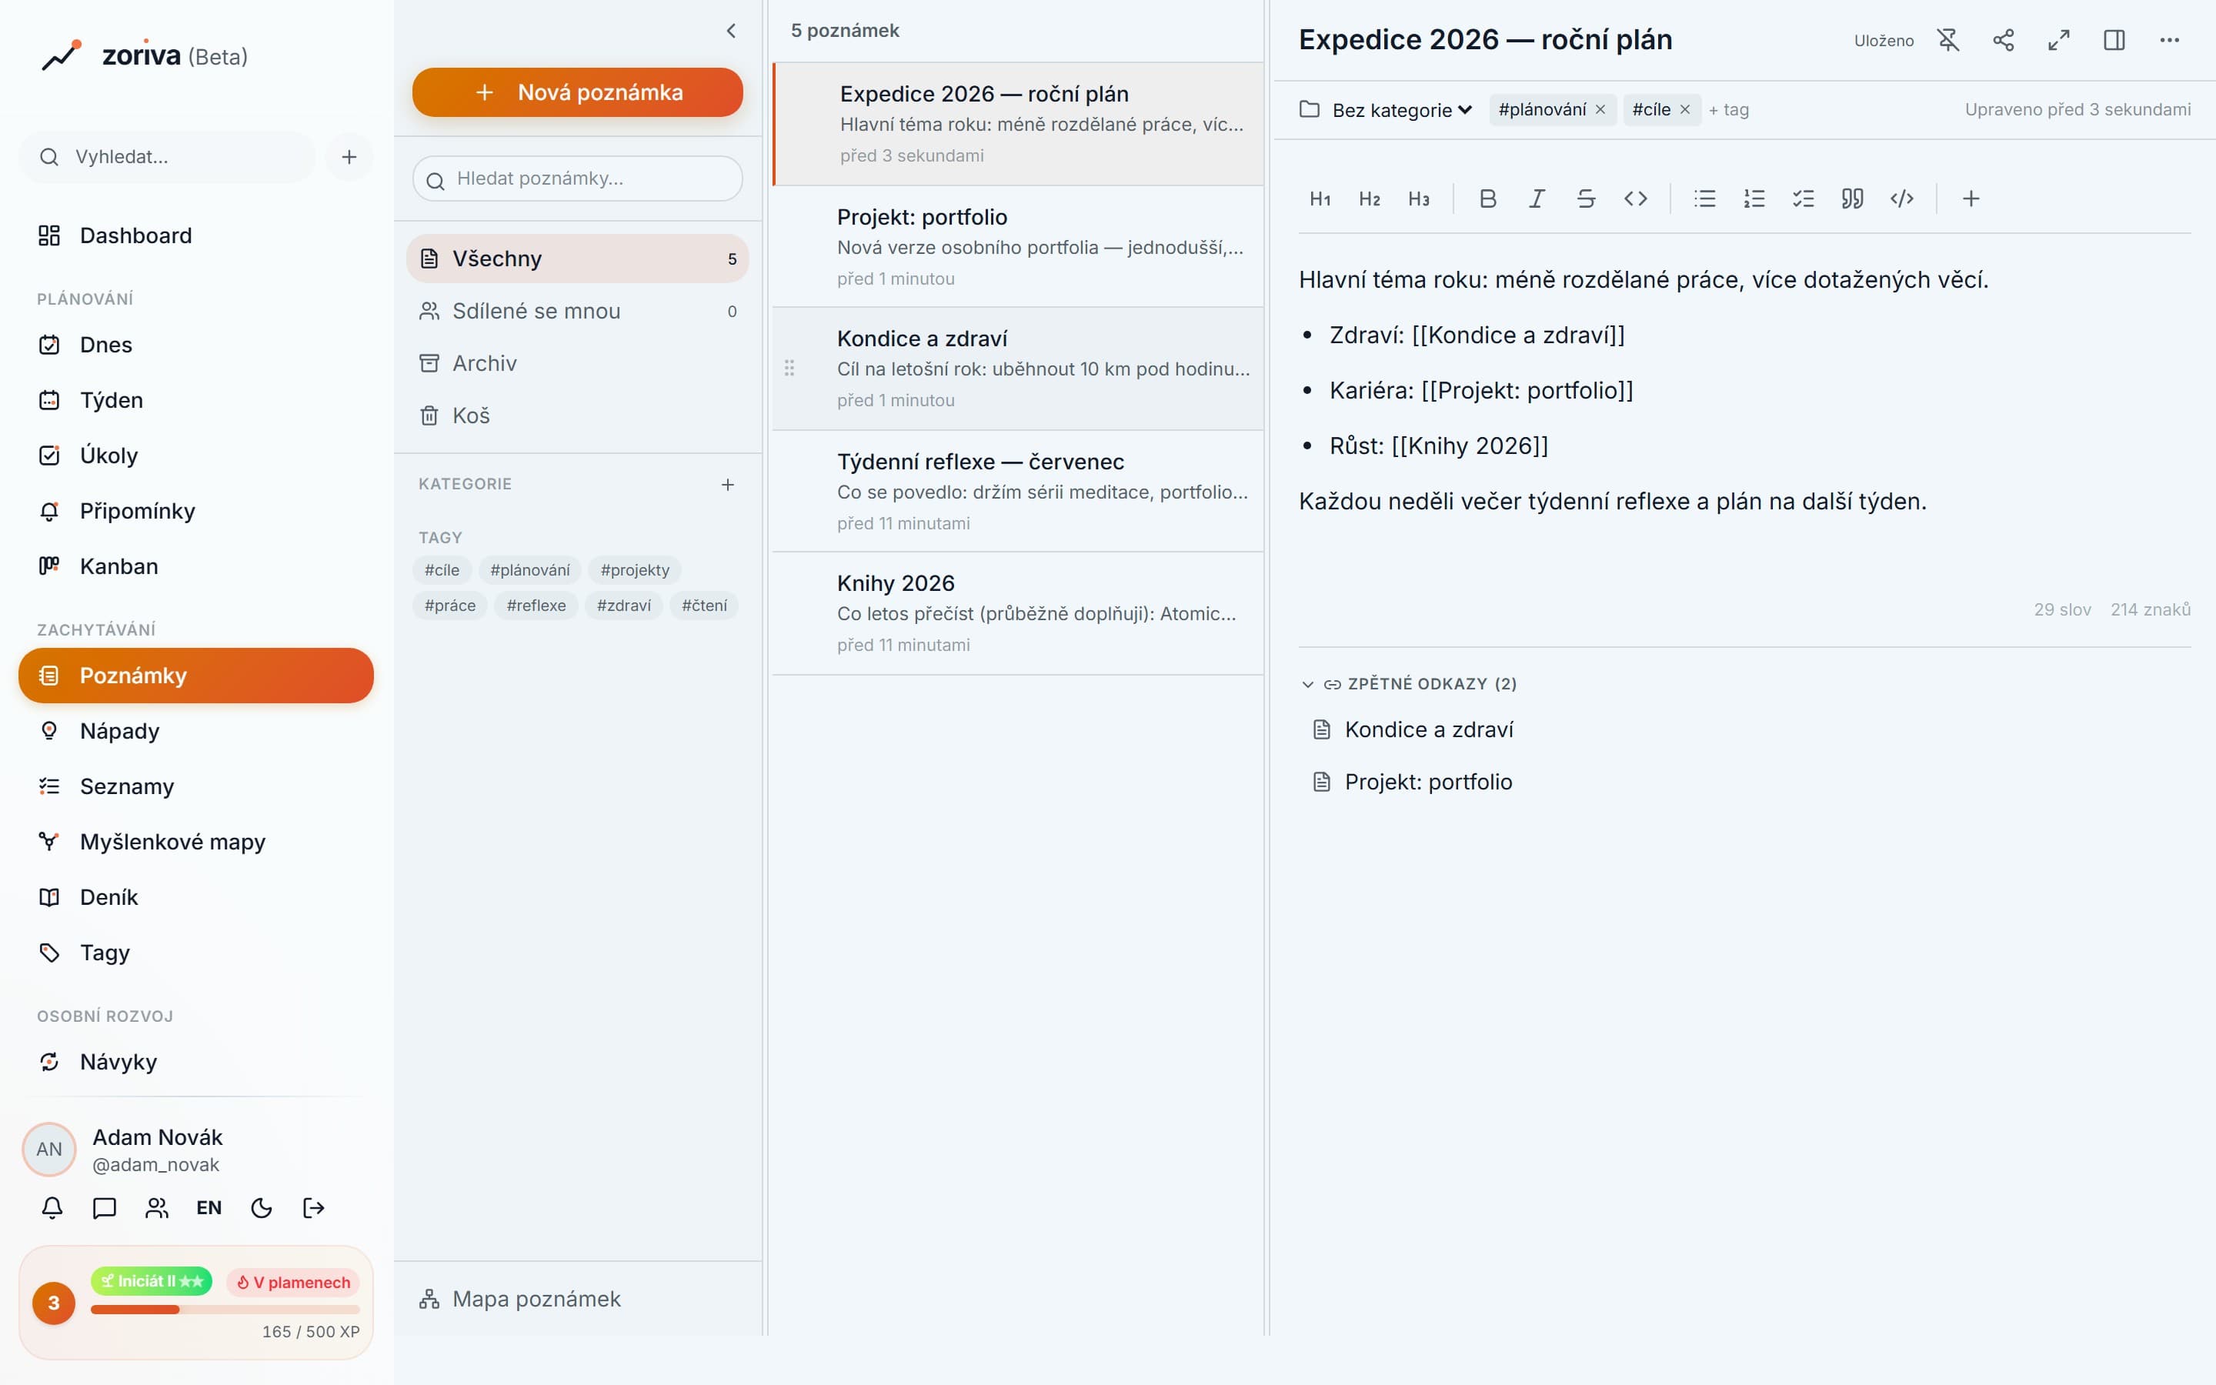Collapse the notes folder panel

point(731,31)
